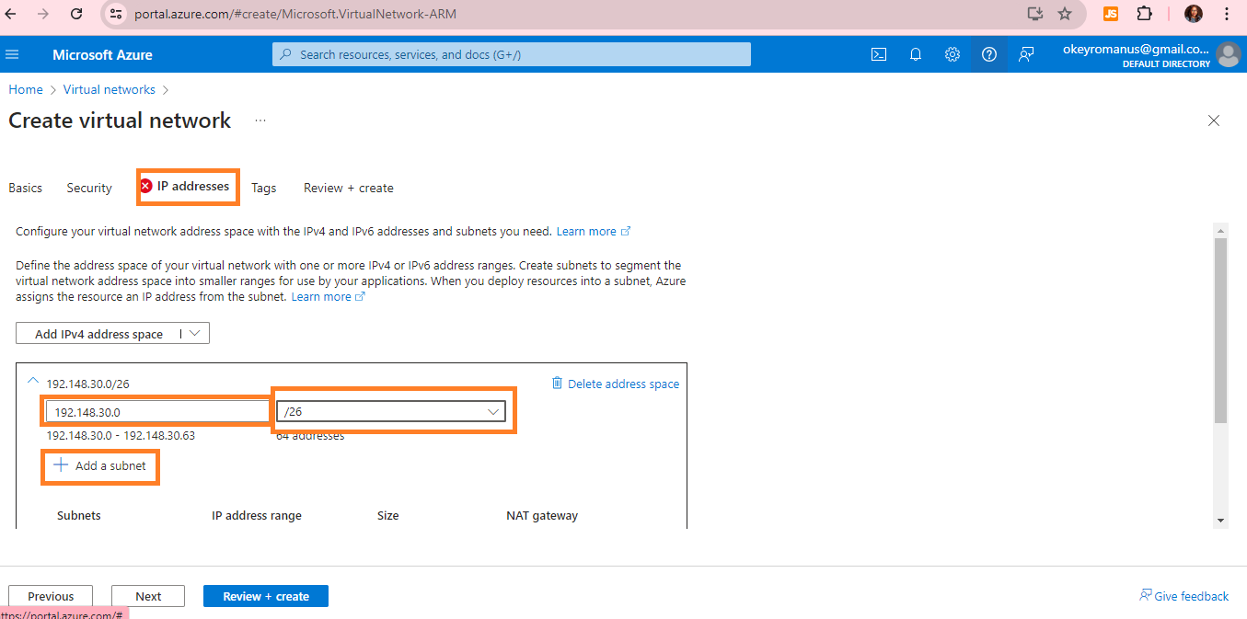This screenshot has width=1247, height=619.
Task: Open the ellipsis menu beside Create virtual network
Action: (260, 120)
